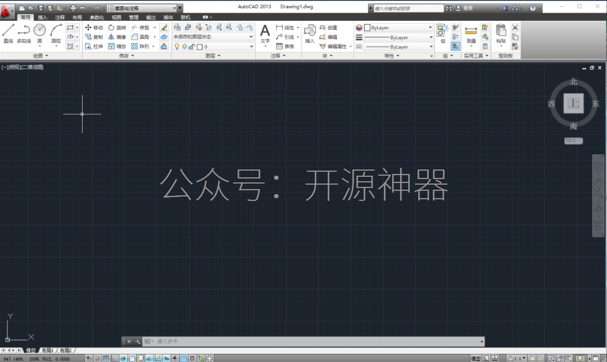
Task: Click the Explode icon in Modify panel
Action: [x=164, y=36]
